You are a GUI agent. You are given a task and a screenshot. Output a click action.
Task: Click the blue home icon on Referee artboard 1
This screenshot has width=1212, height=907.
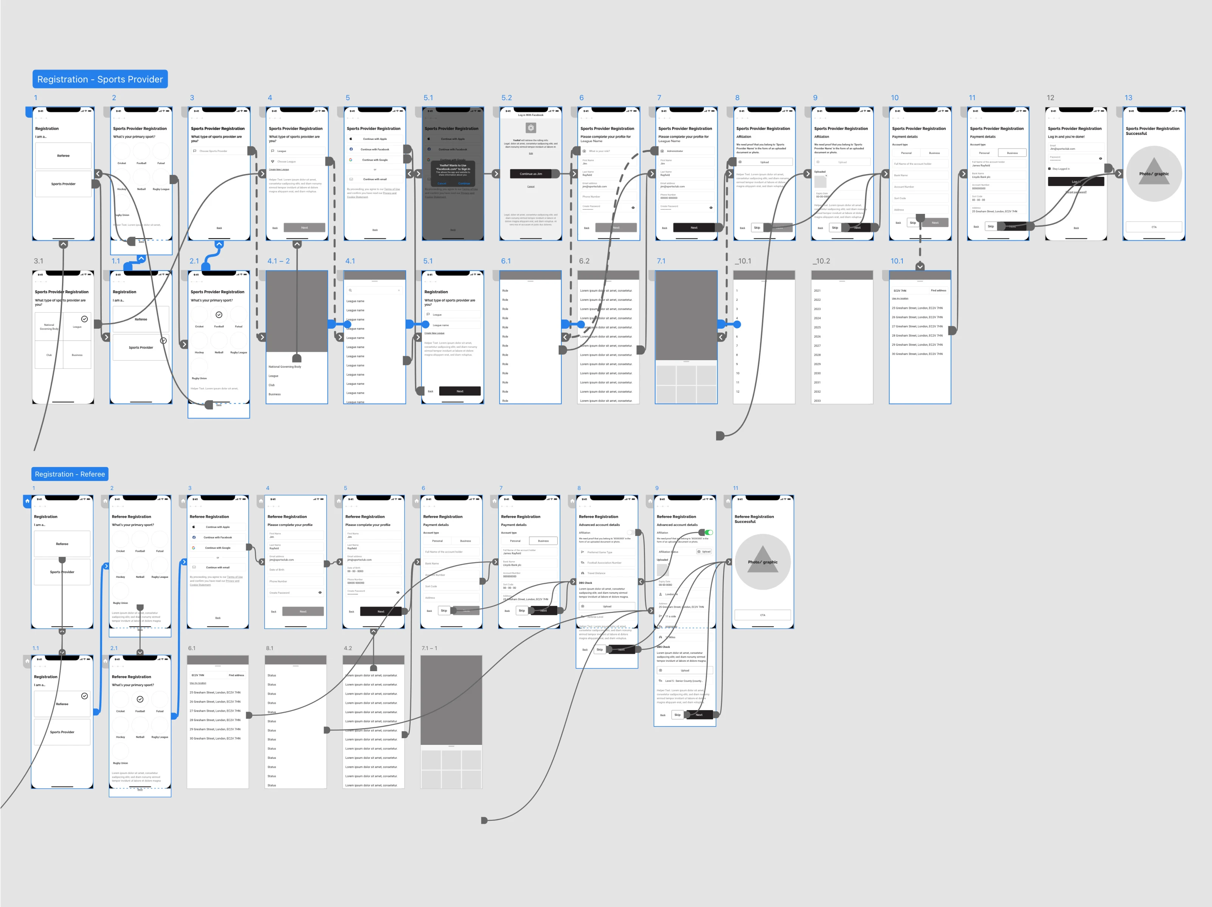click(x=27, y=501)
